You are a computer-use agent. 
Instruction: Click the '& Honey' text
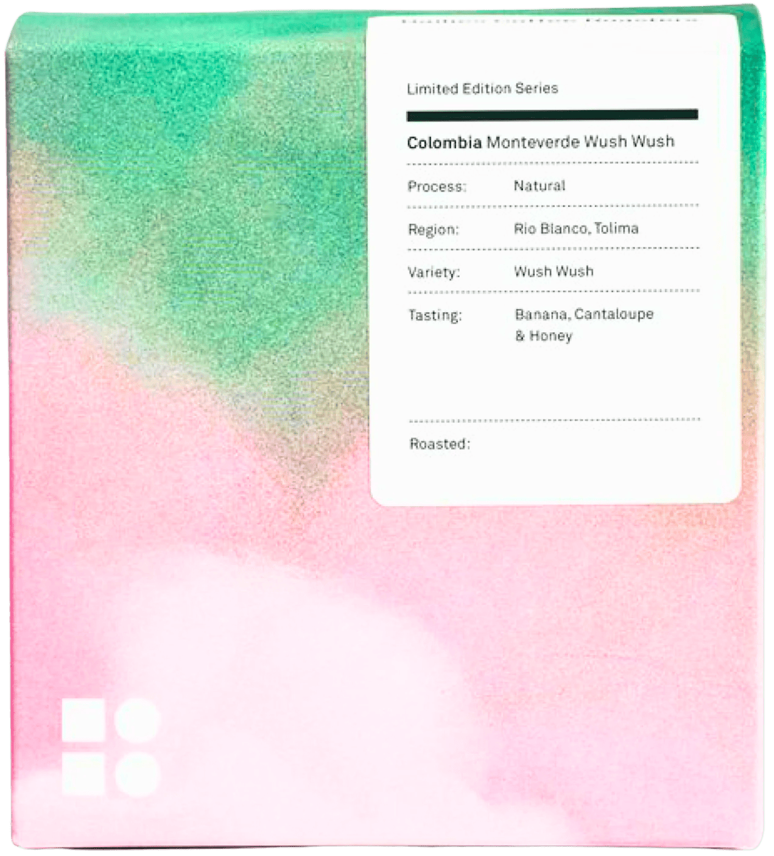click(x=544, y=336)
